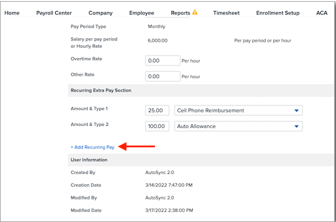Click the Amount & Type 1 label

(89, 109)
